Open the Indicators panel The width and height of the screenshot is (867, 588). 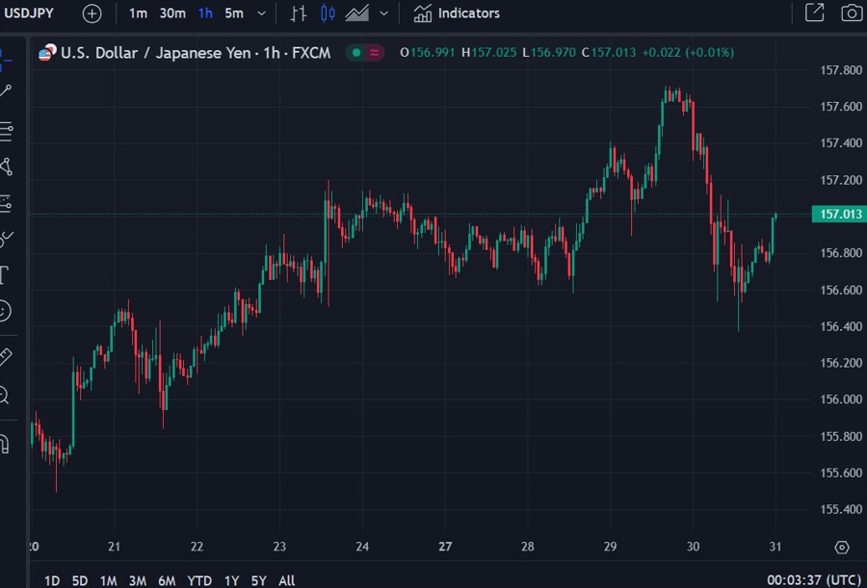(458, 13)
